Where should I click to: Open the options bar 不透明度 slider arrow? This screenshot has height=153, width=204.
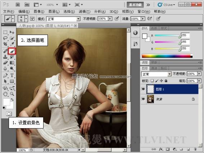(110, 19)
